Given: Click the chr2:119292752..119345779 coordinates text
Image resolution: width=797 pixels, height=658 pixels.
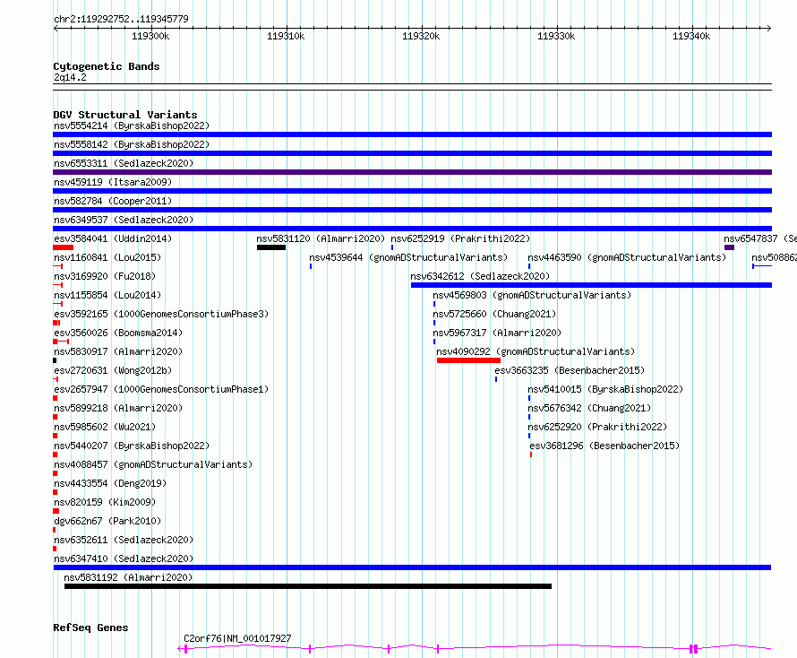Looking at the screenshot, I should (x=121, y=19).
